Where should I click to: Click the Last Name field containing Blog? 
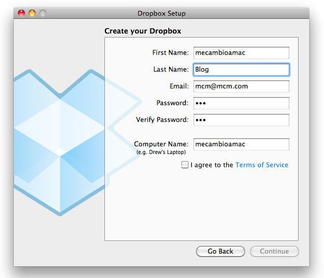(241, 70)
